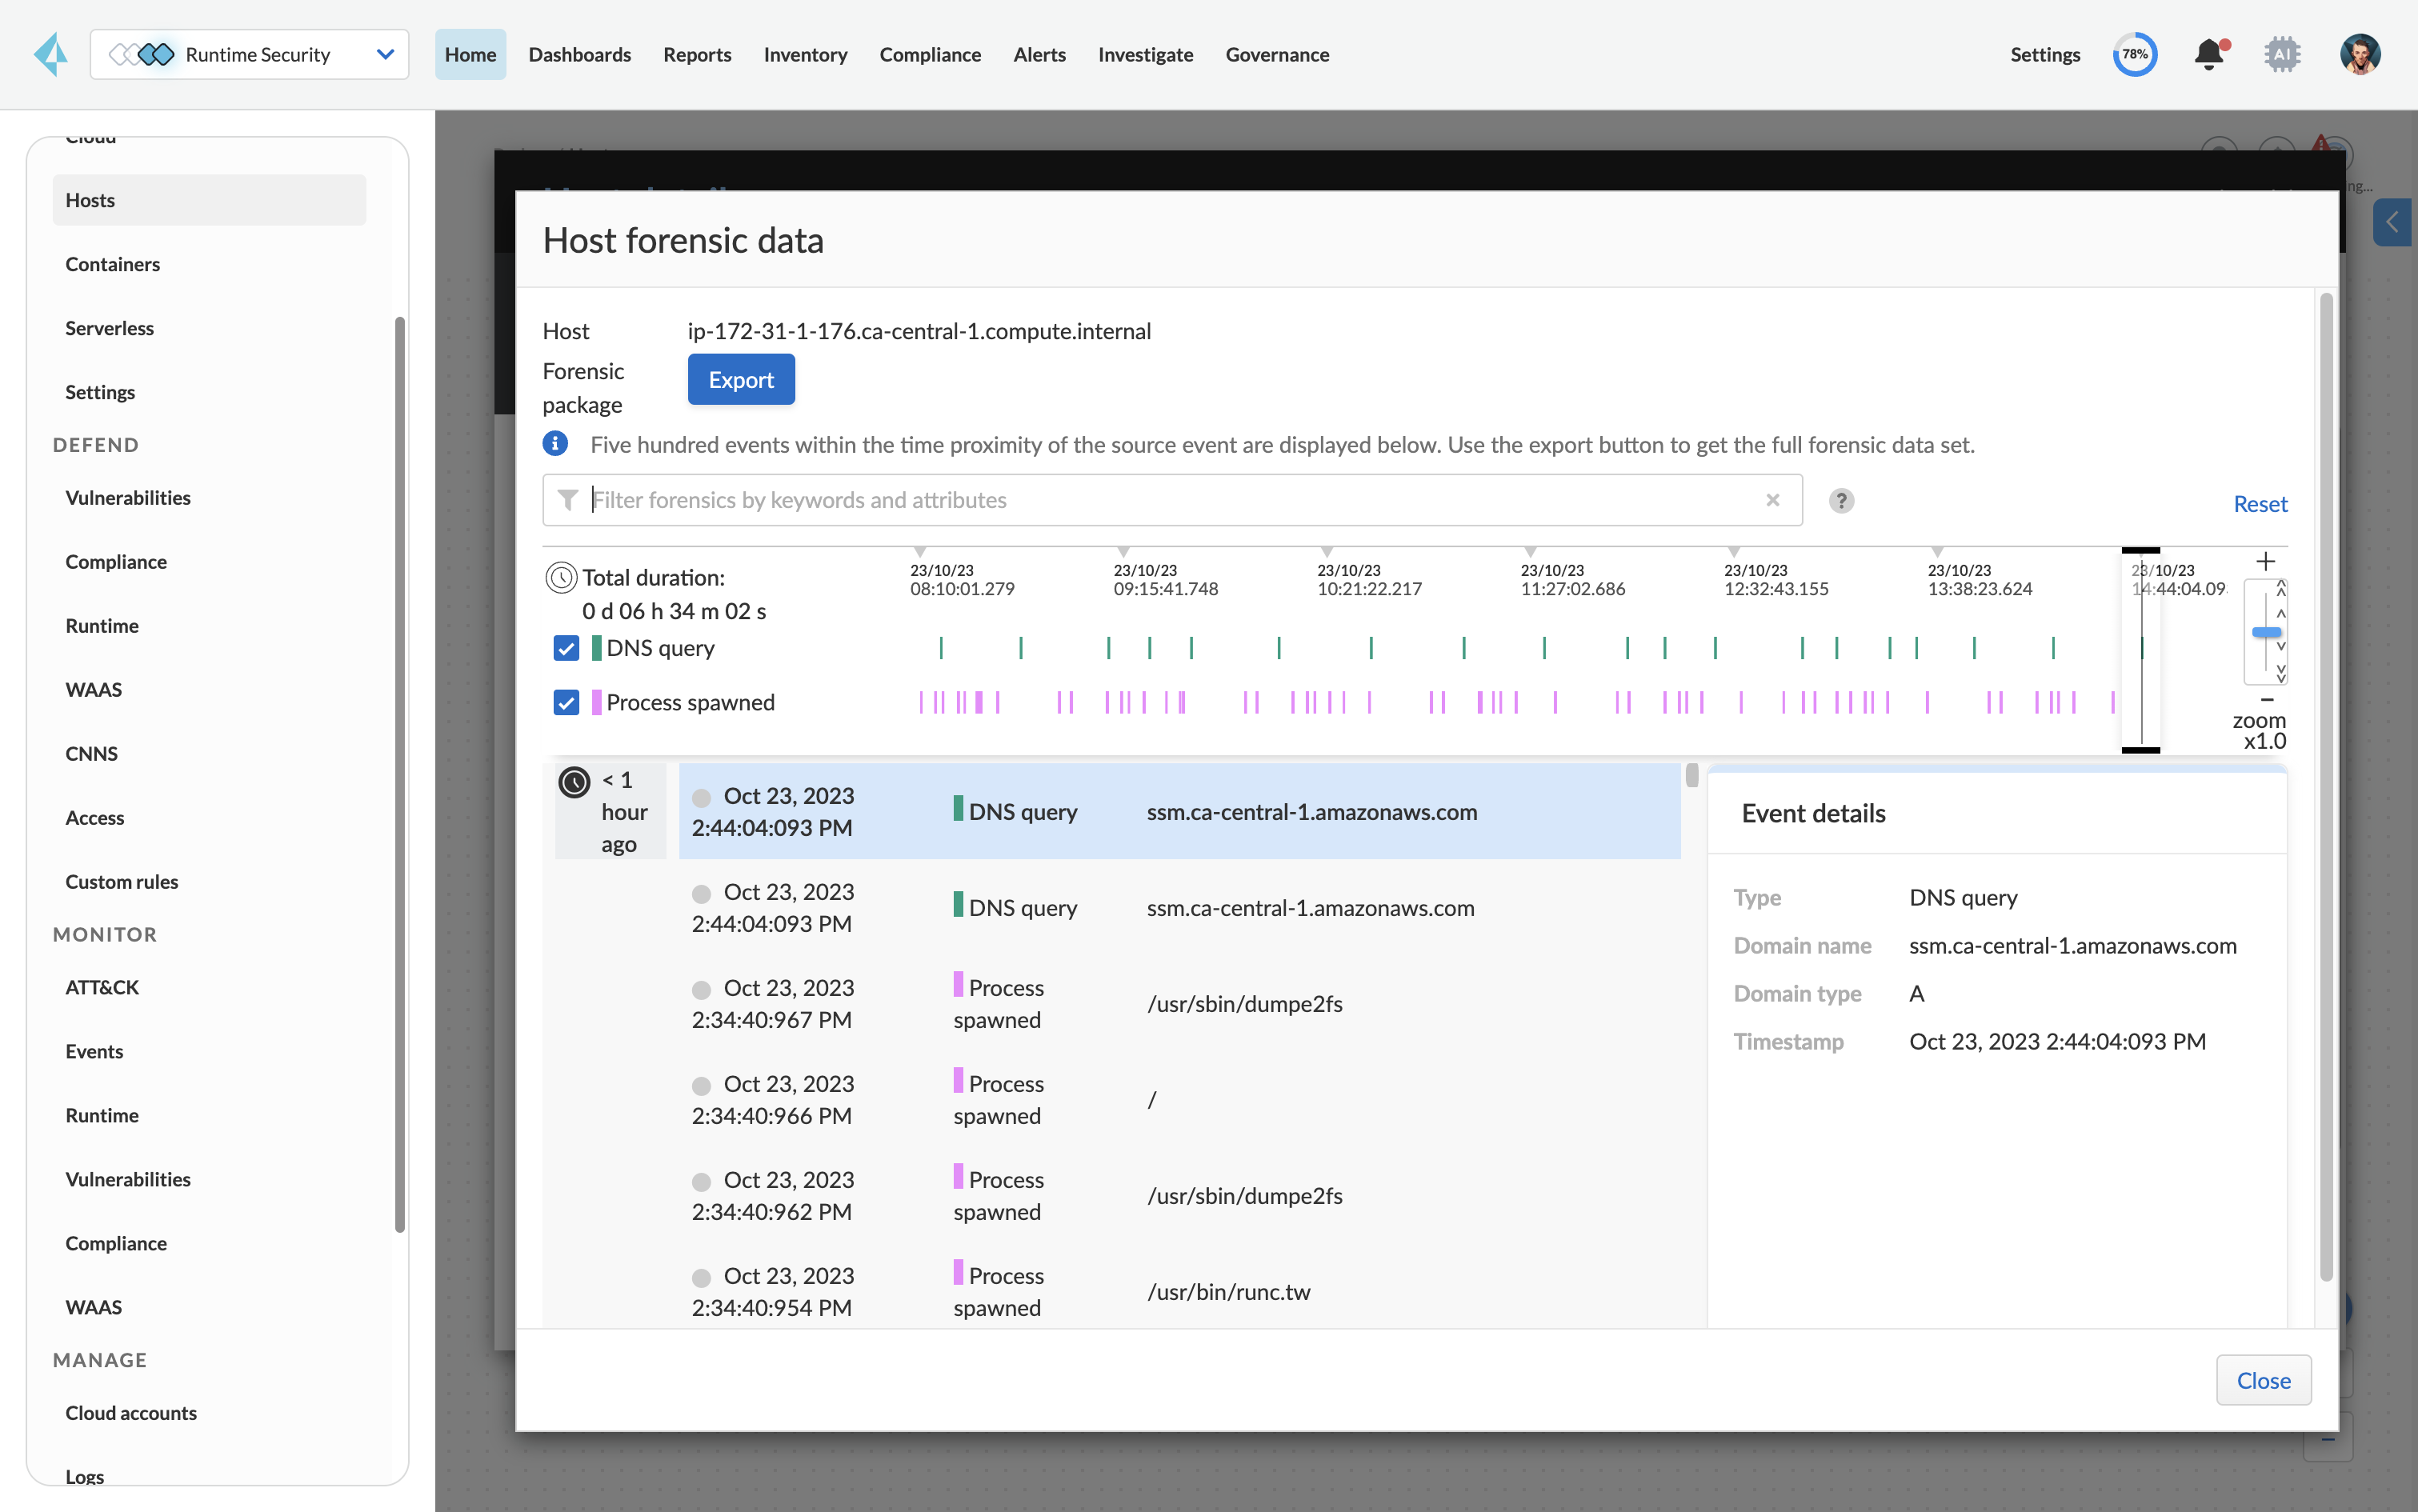The height and width of the screenshot is (1512, 2418).
Task: Click the 78% progress ring indicator
Action: [2134, 54]
